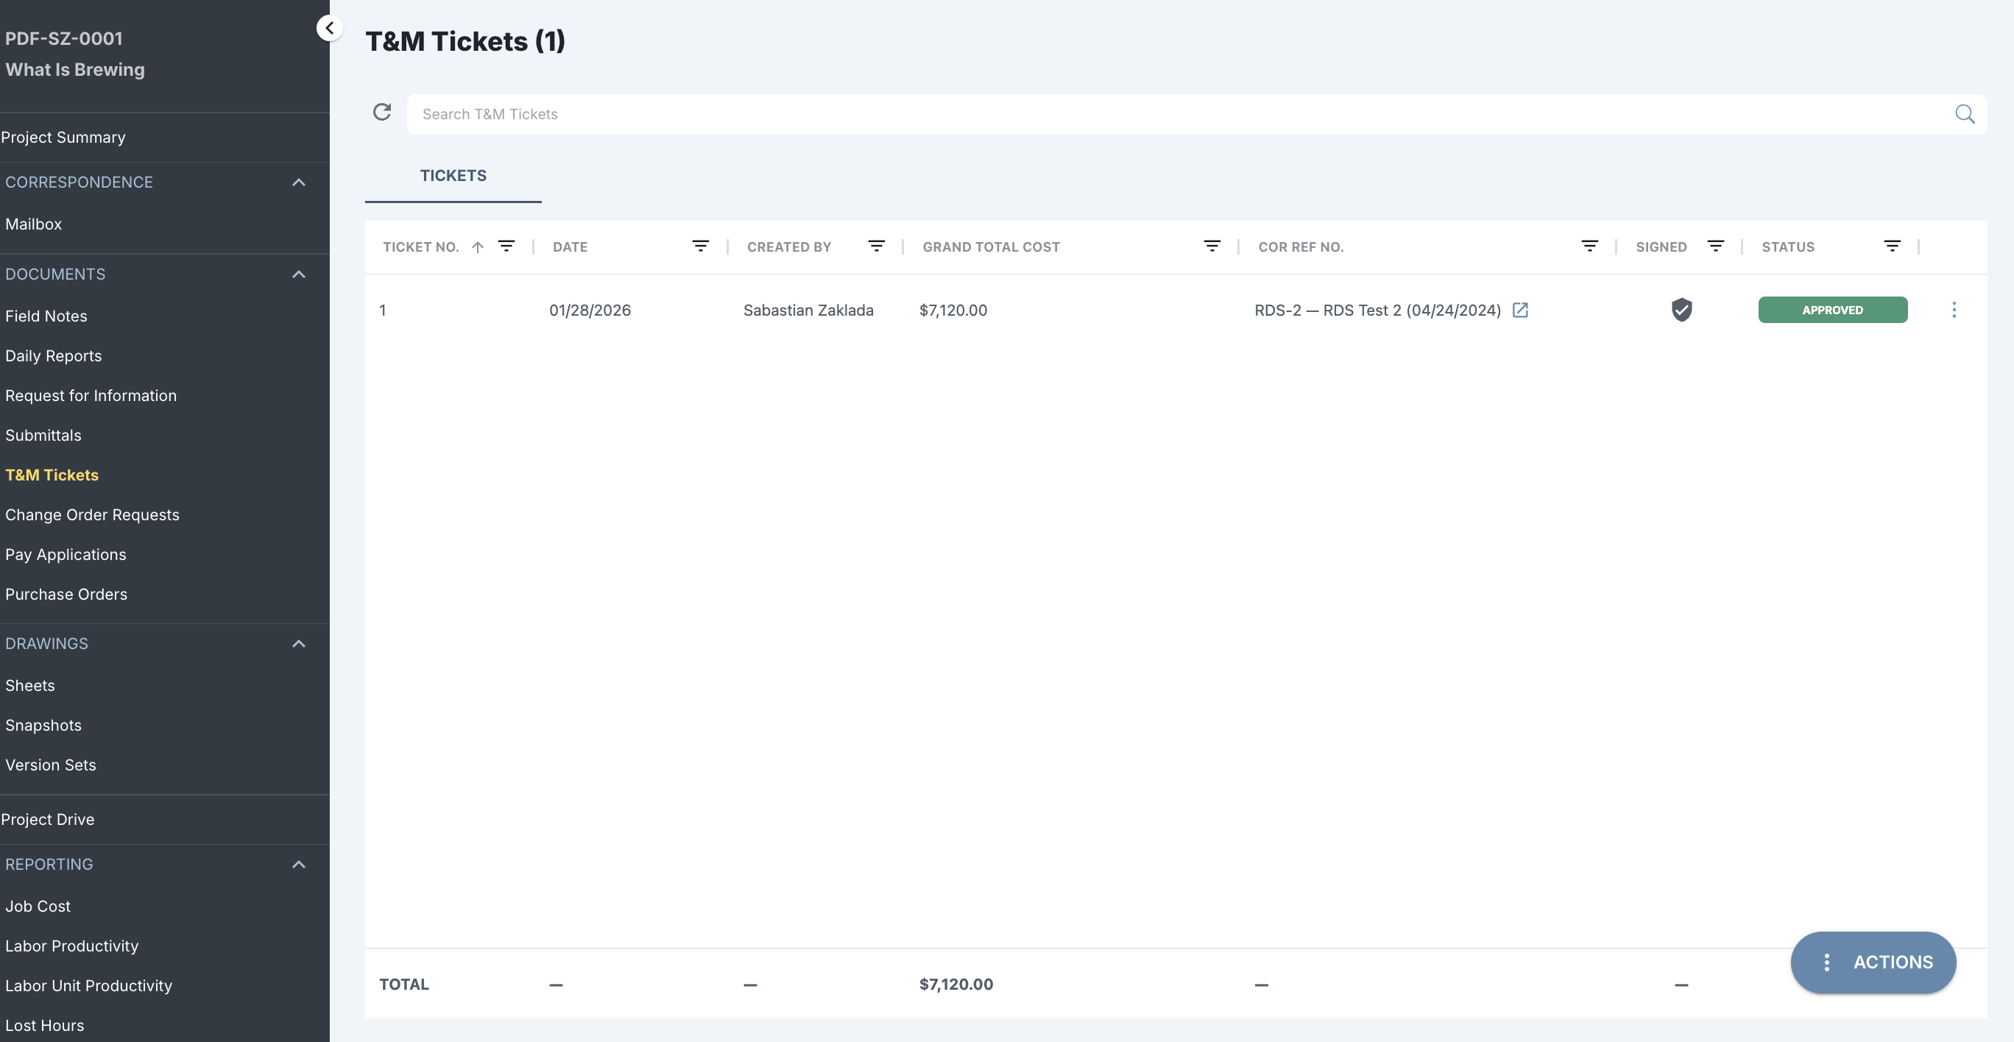
Task: Open the row options menu for ticket 1
Action: (x=1954, y=311)
